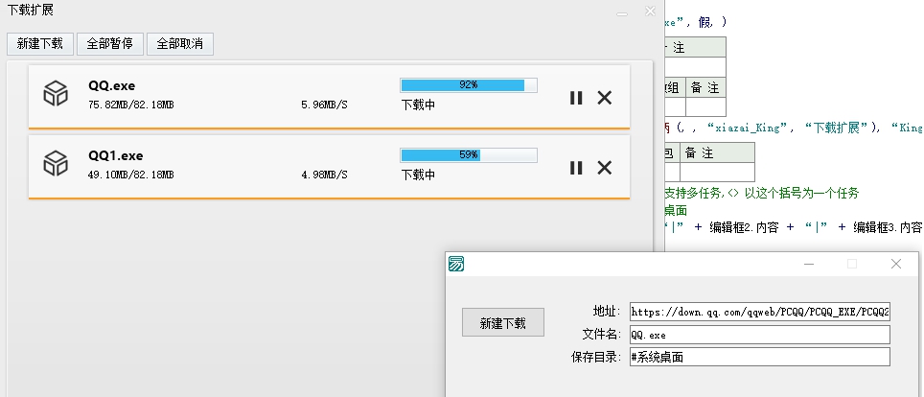Click the 92% progress bar

[468, 85]
